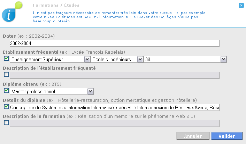Viewport: 246px width, 144px height.
Task: Click the blue informational hint paragraph
Action: pos(119,17)
